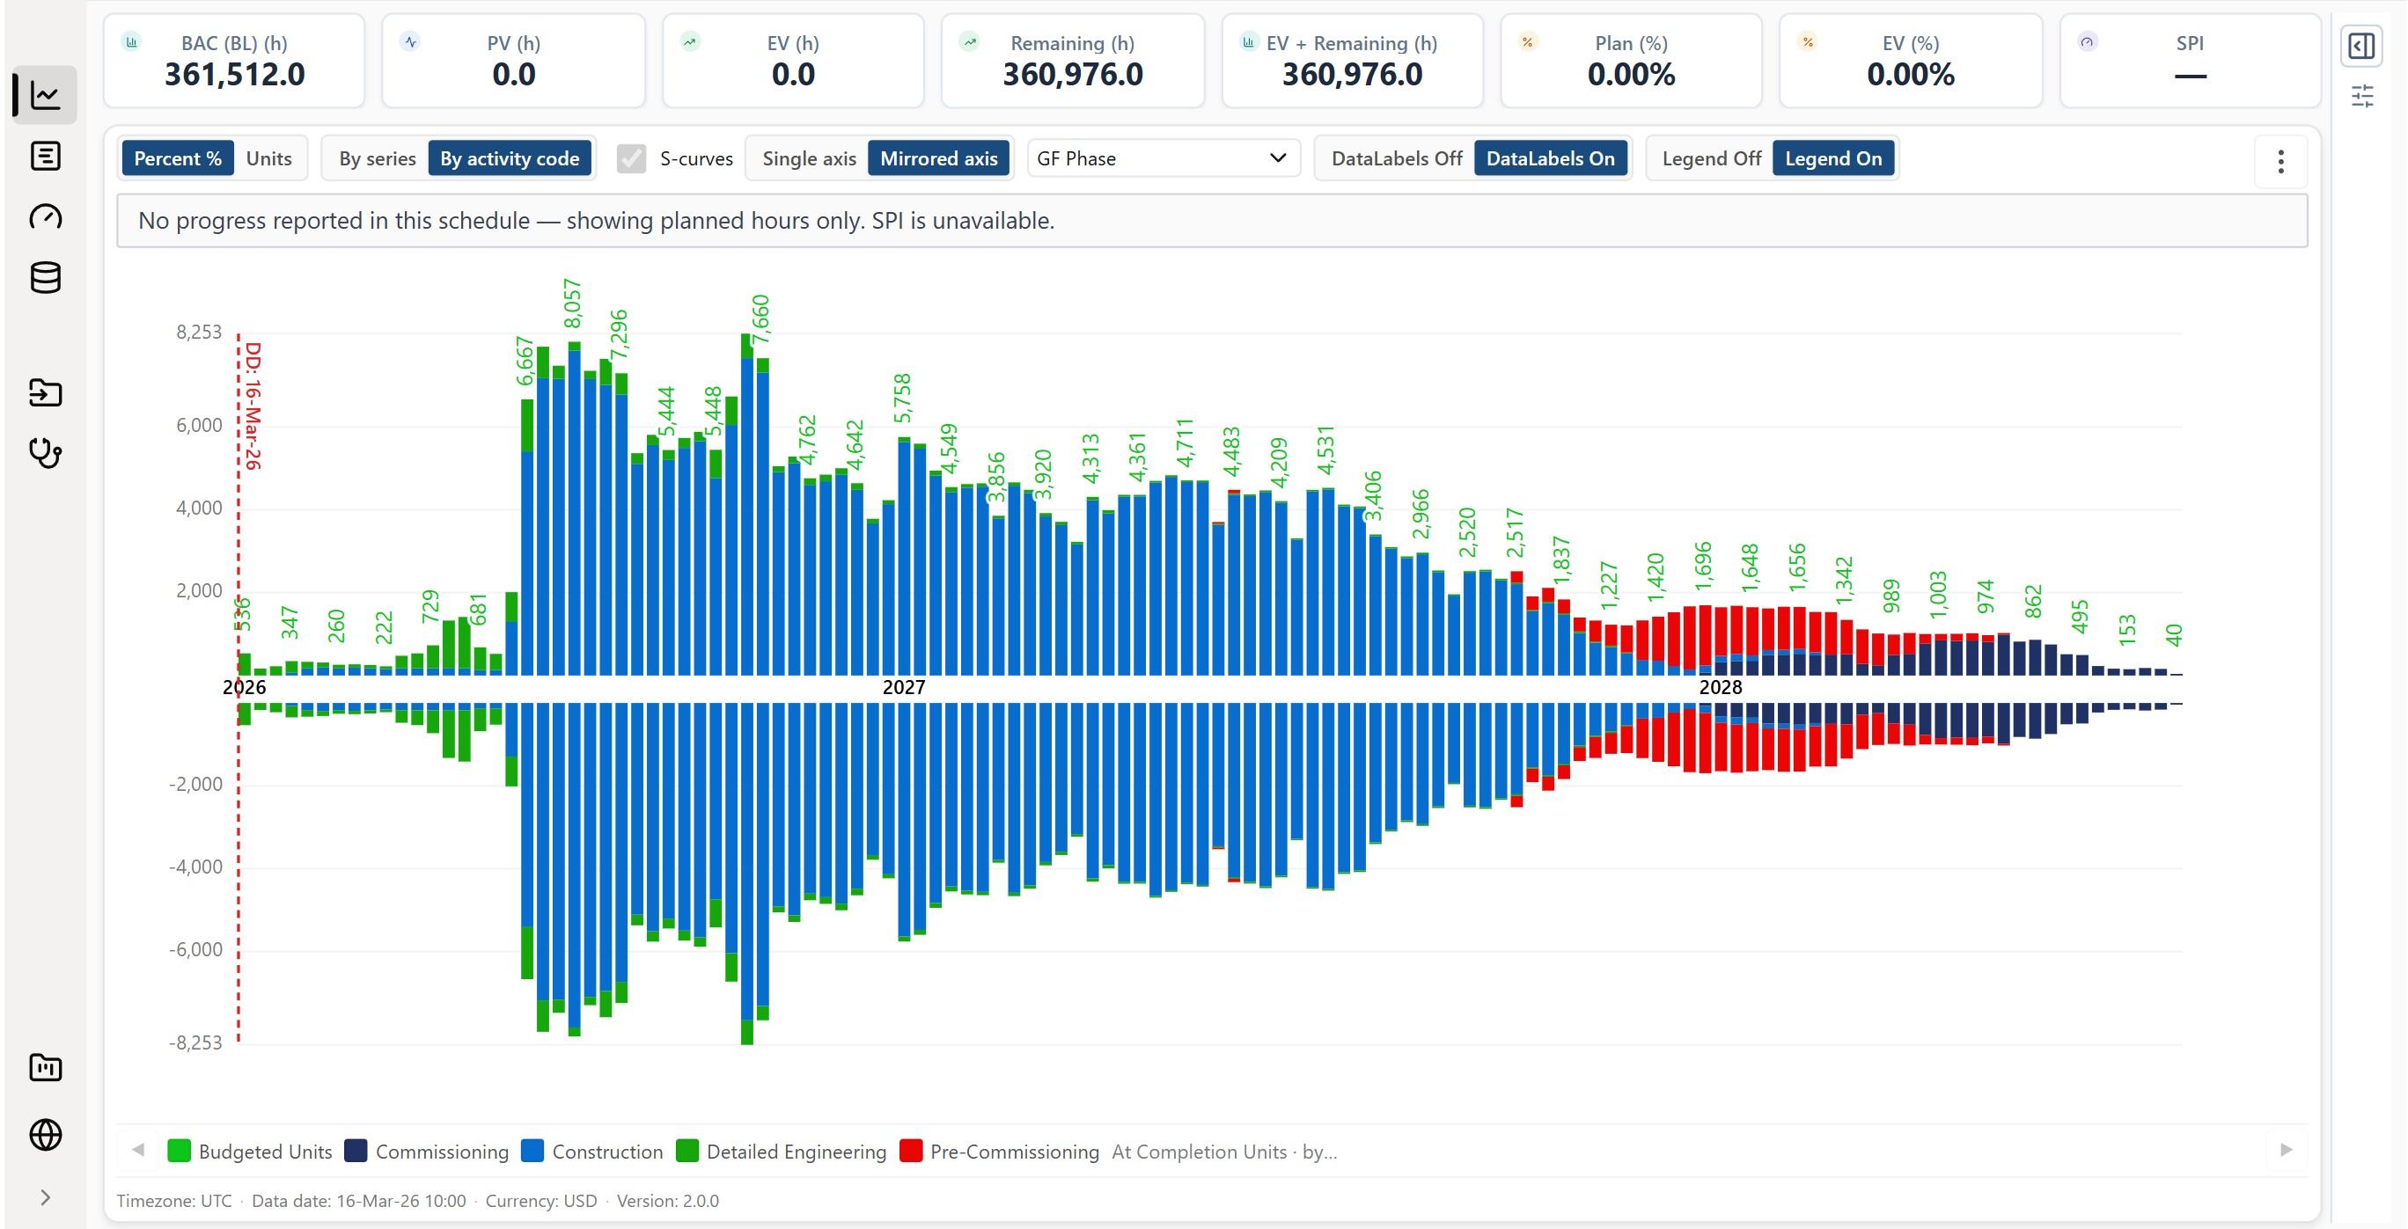Collapse the right side panel icon
Image resolution: width=2408 pixels, height=1229 pixels.
[x=2361, y=46]
